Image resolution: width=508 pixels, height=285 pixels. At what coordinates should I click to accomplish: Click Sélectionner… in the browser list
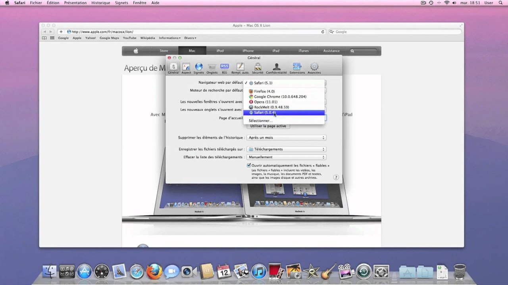point(284,121)
